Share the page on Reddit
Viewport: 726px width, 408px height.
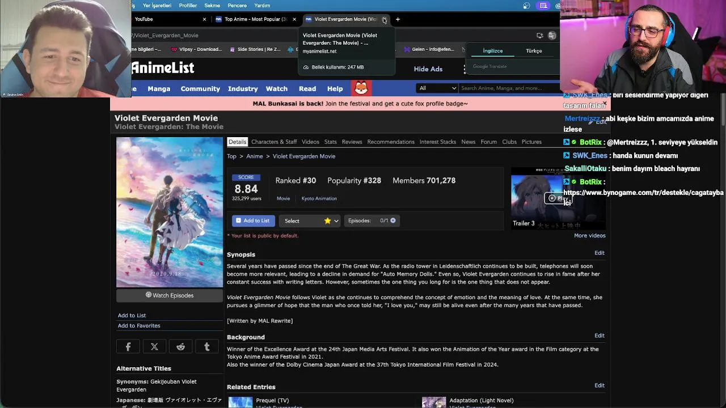(x=180, y=347)
